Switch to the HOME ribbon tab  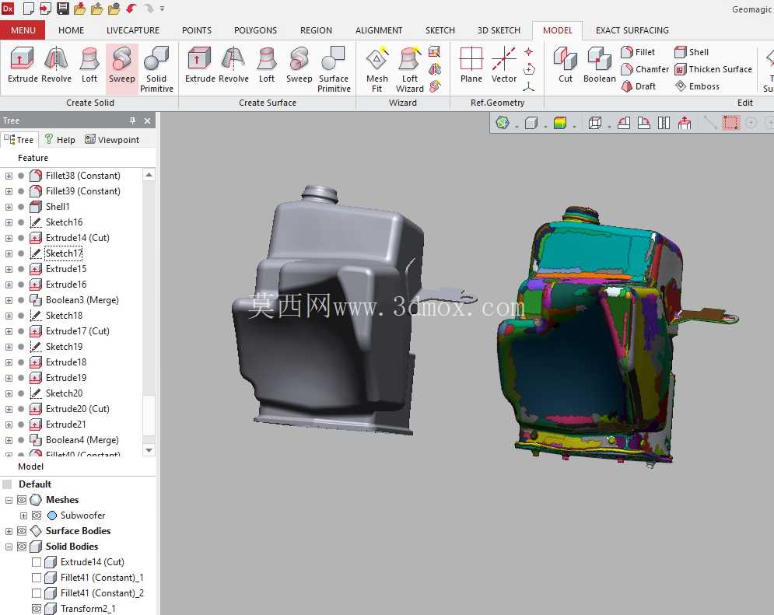(71, 30)
